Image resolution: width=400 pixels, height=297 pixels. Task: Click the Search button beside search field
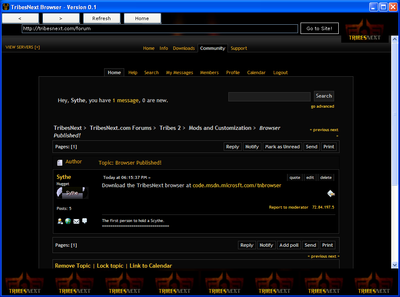[x=324, y=96]
